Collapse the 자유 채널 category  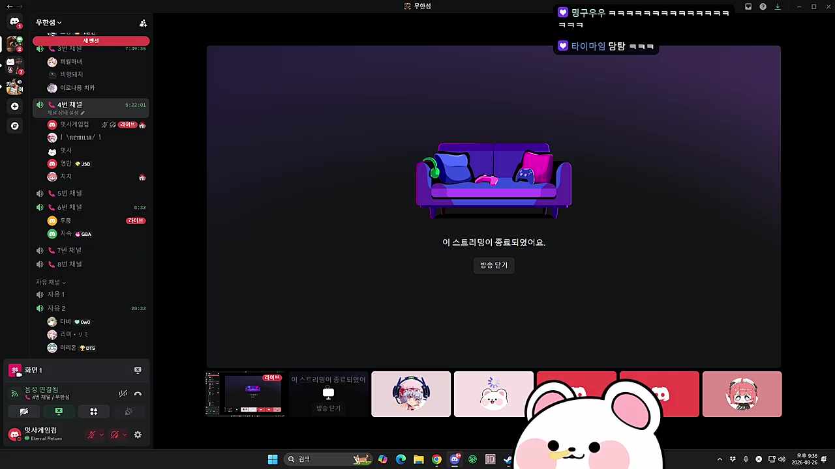pos(51,282)
